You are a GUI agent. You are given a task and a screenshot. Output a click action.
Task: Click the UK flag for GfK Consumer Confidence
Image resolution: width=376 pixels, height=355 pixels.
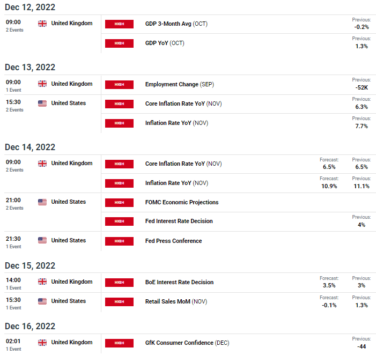42,343
